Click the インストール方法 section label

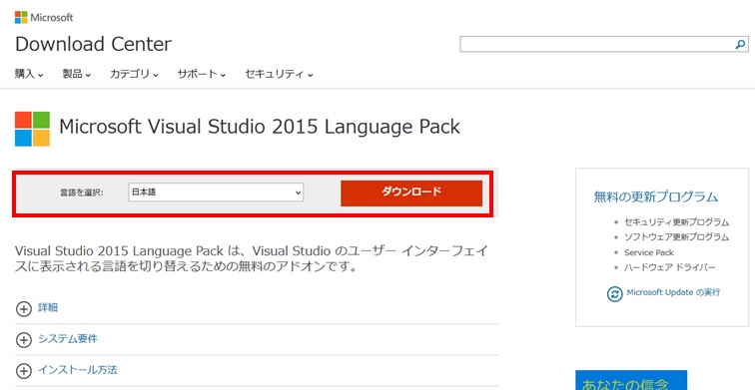pyautogui.click(x=78, y=370)
